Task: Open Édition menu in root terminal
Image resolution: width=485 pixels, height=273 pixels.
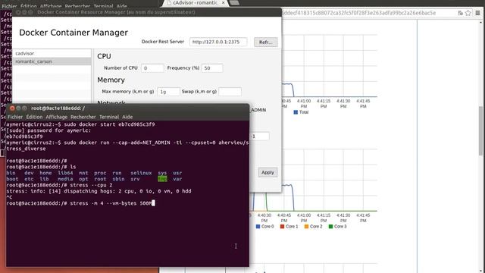Action: coord(34,117)
